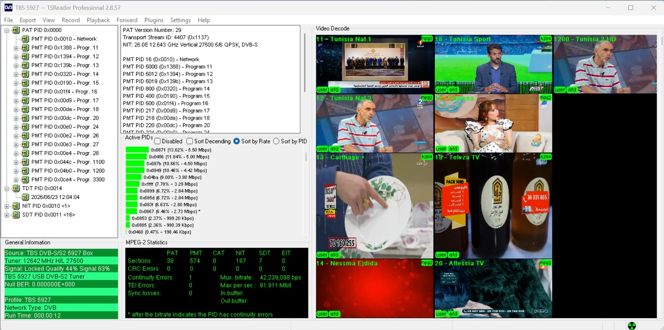This screenshot has width=664, height=330.
Task: Open the File menu
Action: 8,20
